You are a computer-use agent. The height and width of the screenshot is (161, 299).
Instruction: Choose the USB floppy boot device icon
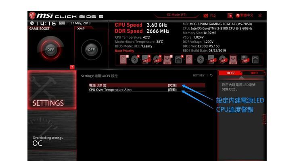click(x=245, y=60)
